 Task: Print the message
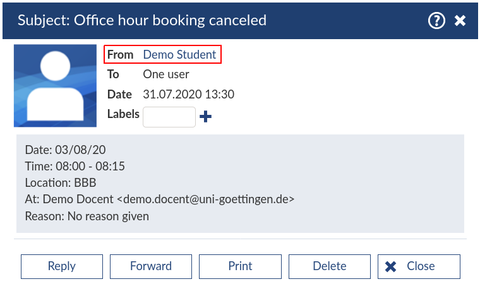240,266
